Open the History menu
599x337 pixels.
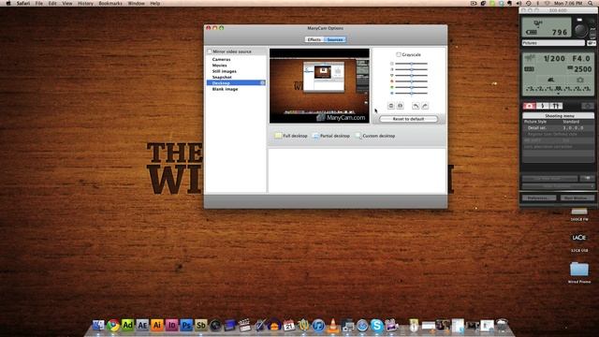(85, 3)
